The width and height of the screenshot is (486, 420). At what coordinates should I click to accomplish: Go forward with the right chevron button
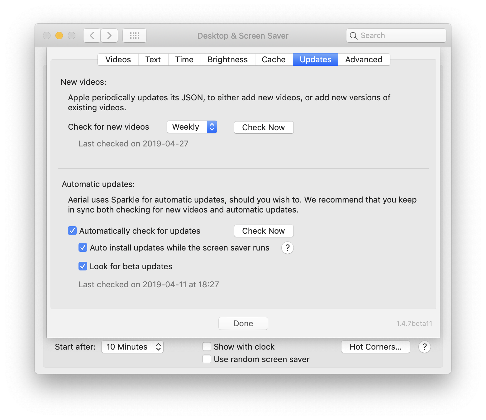tap(109, 36)
